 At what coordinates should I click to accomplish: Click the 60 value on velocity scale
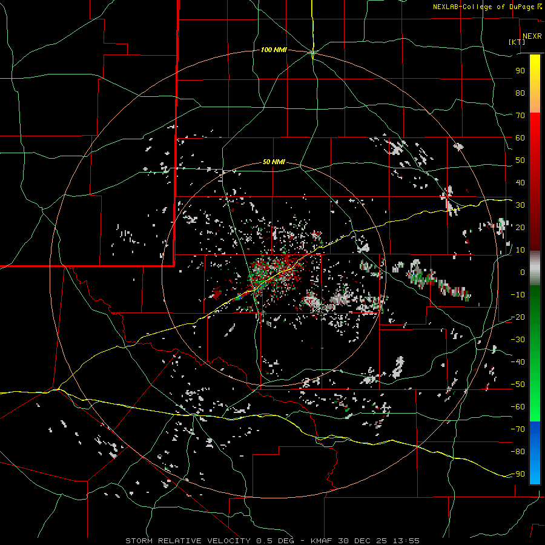click(520, 137)
